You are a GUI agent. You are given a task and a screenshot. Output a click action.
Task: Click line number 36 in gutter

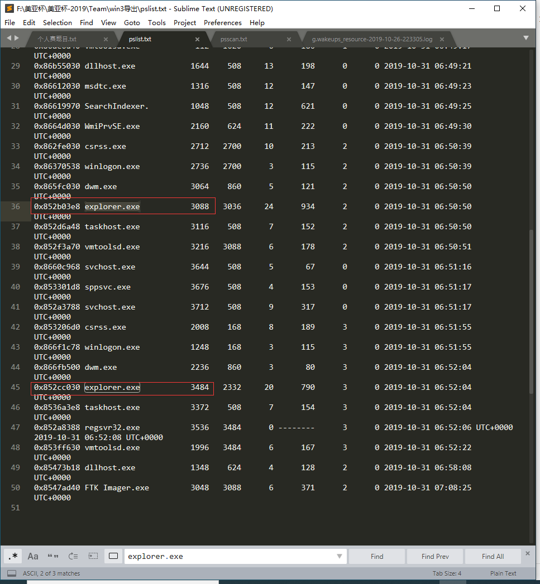[15, 206]
